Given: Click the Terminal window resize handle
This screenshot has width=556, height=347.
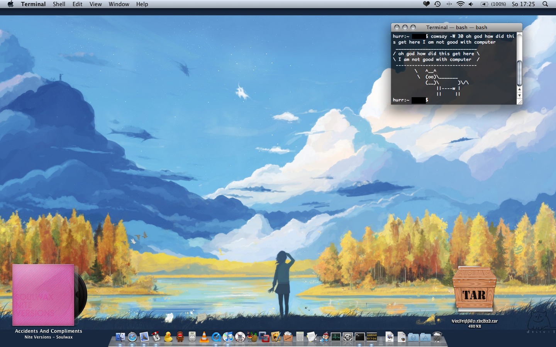Looking at the screenshot, I should tap(519, 102).
